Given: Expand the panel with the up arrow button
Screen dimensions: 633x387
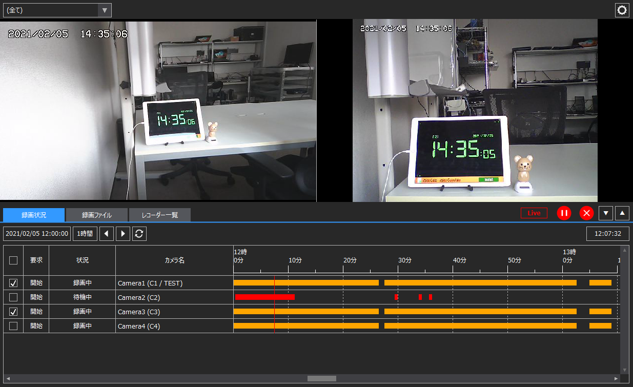Looking at the screenshot, I should 622,213.
